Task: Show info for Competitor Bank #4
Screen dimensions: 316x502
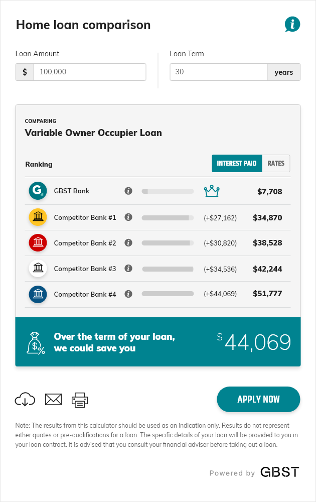Action: pos(128,294)
